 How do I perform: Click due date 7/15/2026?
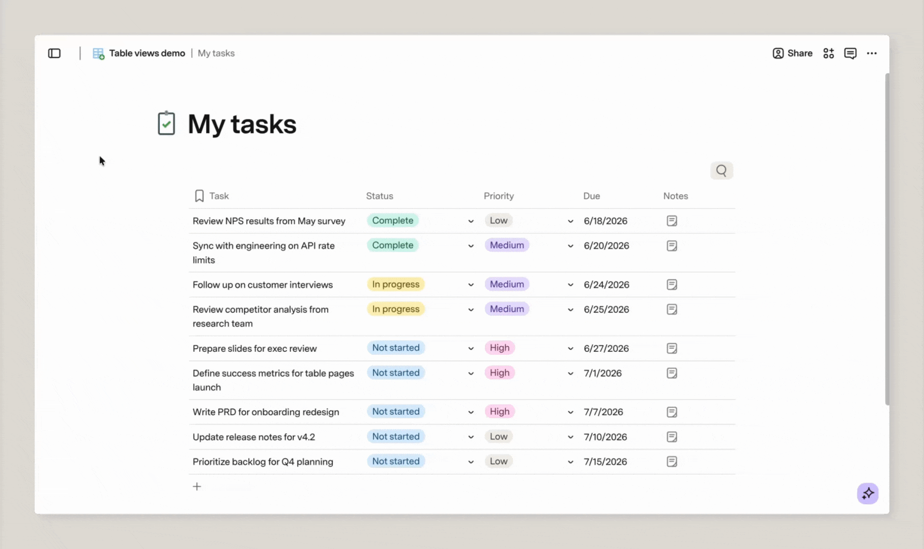tap(605, 462)
